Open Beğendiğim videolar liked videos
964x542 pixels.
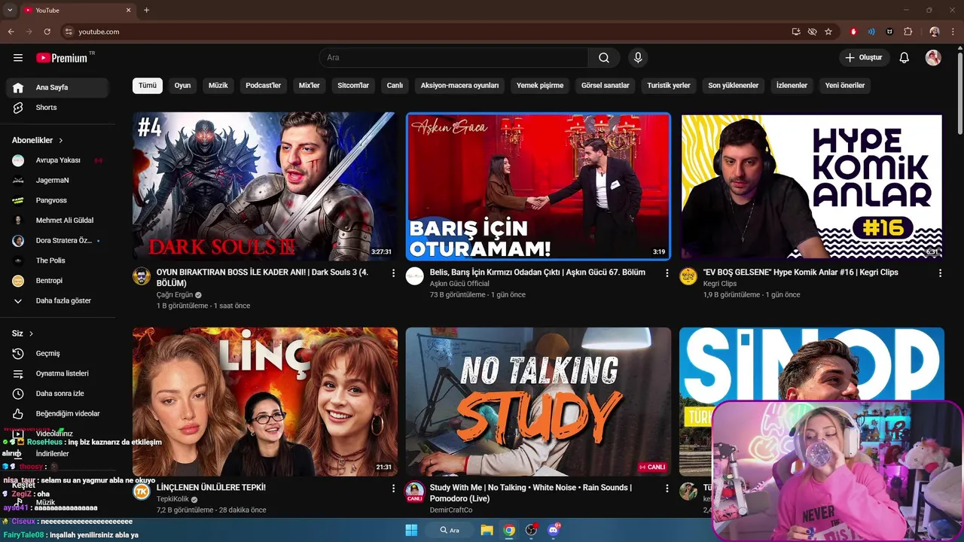[57, 414]
